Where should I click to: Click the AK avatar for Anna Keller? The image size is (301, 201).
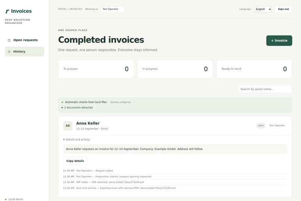click(68, 126)
